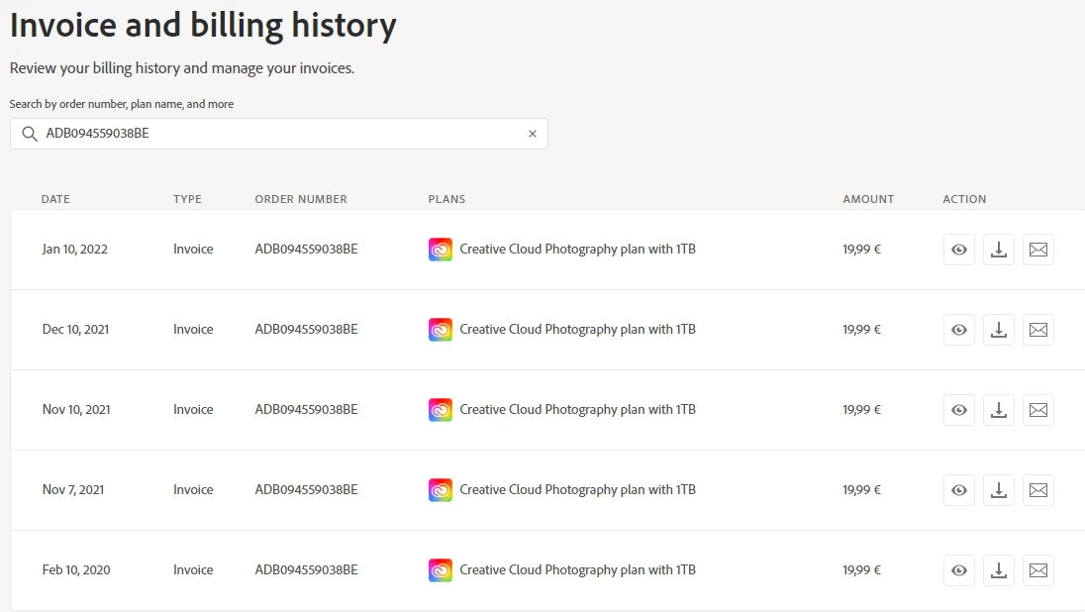Viewport: 1085px width, 612px height.
Task: Click order number in Feb 10, 2020 row
Action: click(x=307, y=570)
